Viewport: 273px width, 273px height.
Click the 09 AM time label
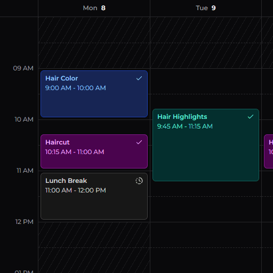[23, 68]
